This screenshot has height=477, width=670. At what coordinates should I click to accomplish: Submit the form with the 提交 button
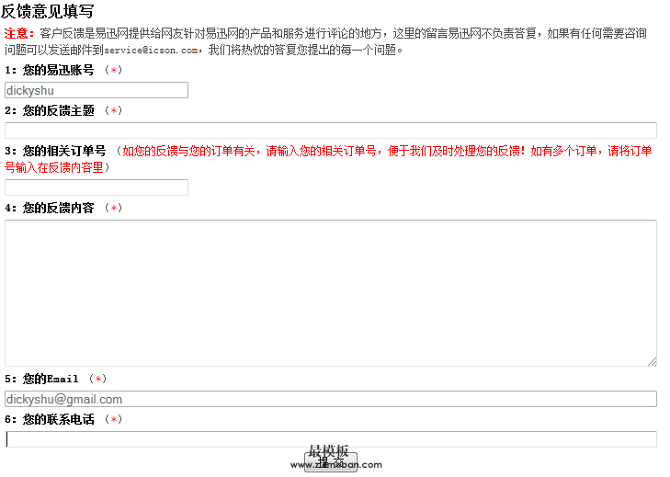(331, 462)
